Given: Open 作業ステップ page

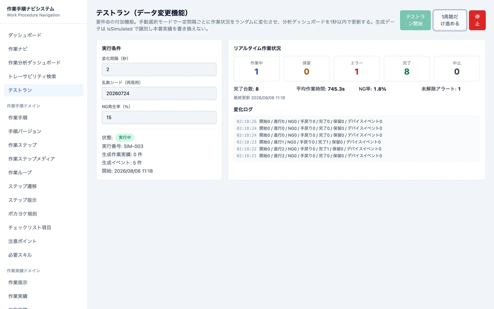Looking at the screenshot, I should [44, 145].
